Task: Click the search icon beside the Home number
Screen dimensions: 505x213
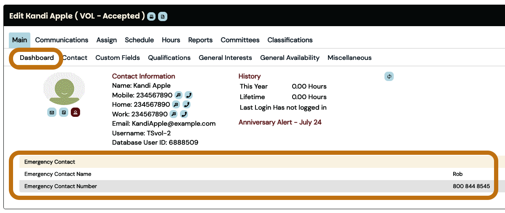Action: 176,105
